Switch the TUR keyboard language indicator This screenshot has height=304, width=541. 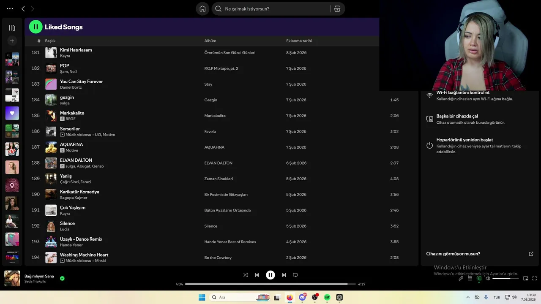pos(497,297)
